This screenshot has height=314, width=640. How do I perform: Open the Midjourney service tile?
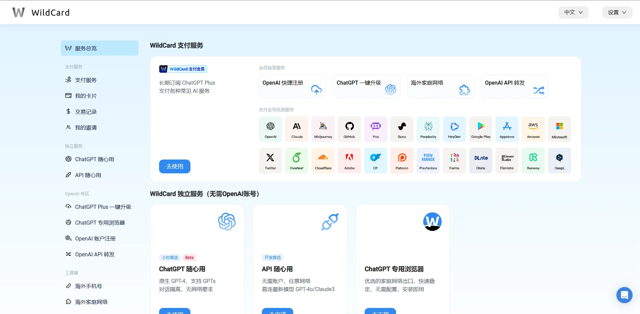click(x=323, y=129)
